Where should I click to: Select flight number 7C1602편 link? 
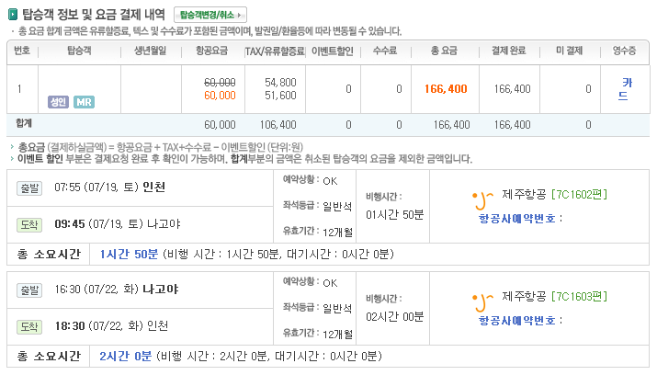click(x=579, y=195)
